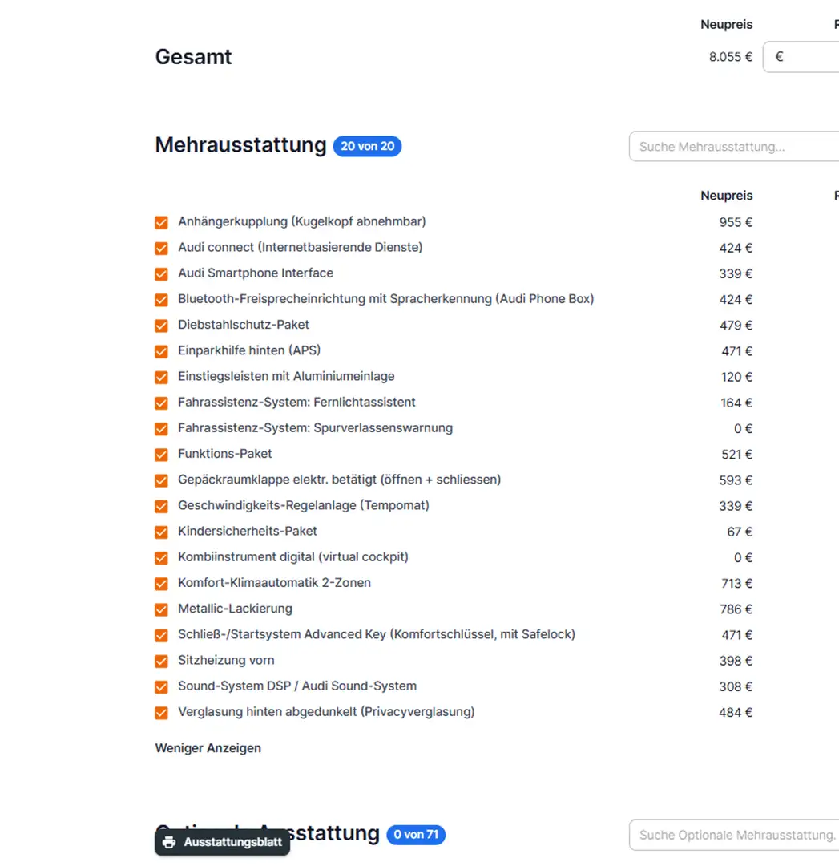Click the printer icon on Ausstattungsblatt
The image size is (839, 866).
[x=169, y=842]
